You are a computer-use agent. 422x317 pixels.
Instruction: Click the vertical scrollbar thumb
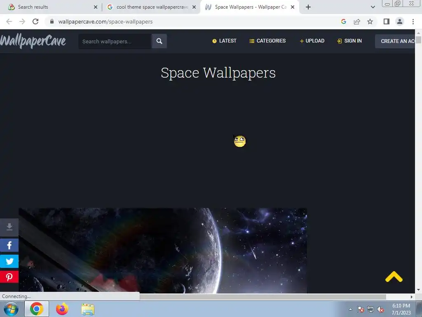tap(418, 40)
